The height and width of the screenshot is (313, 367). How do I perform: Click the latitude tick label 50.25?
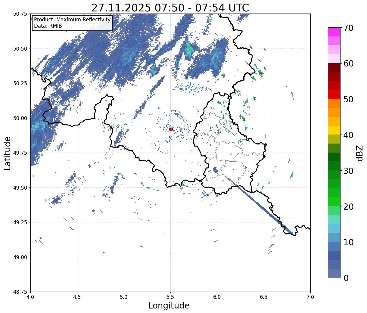[20, 83]
